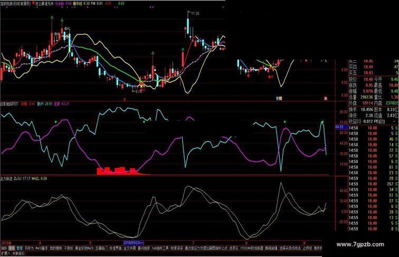Open the 管理 tab
399x257 pixels.
click(20, 248)
